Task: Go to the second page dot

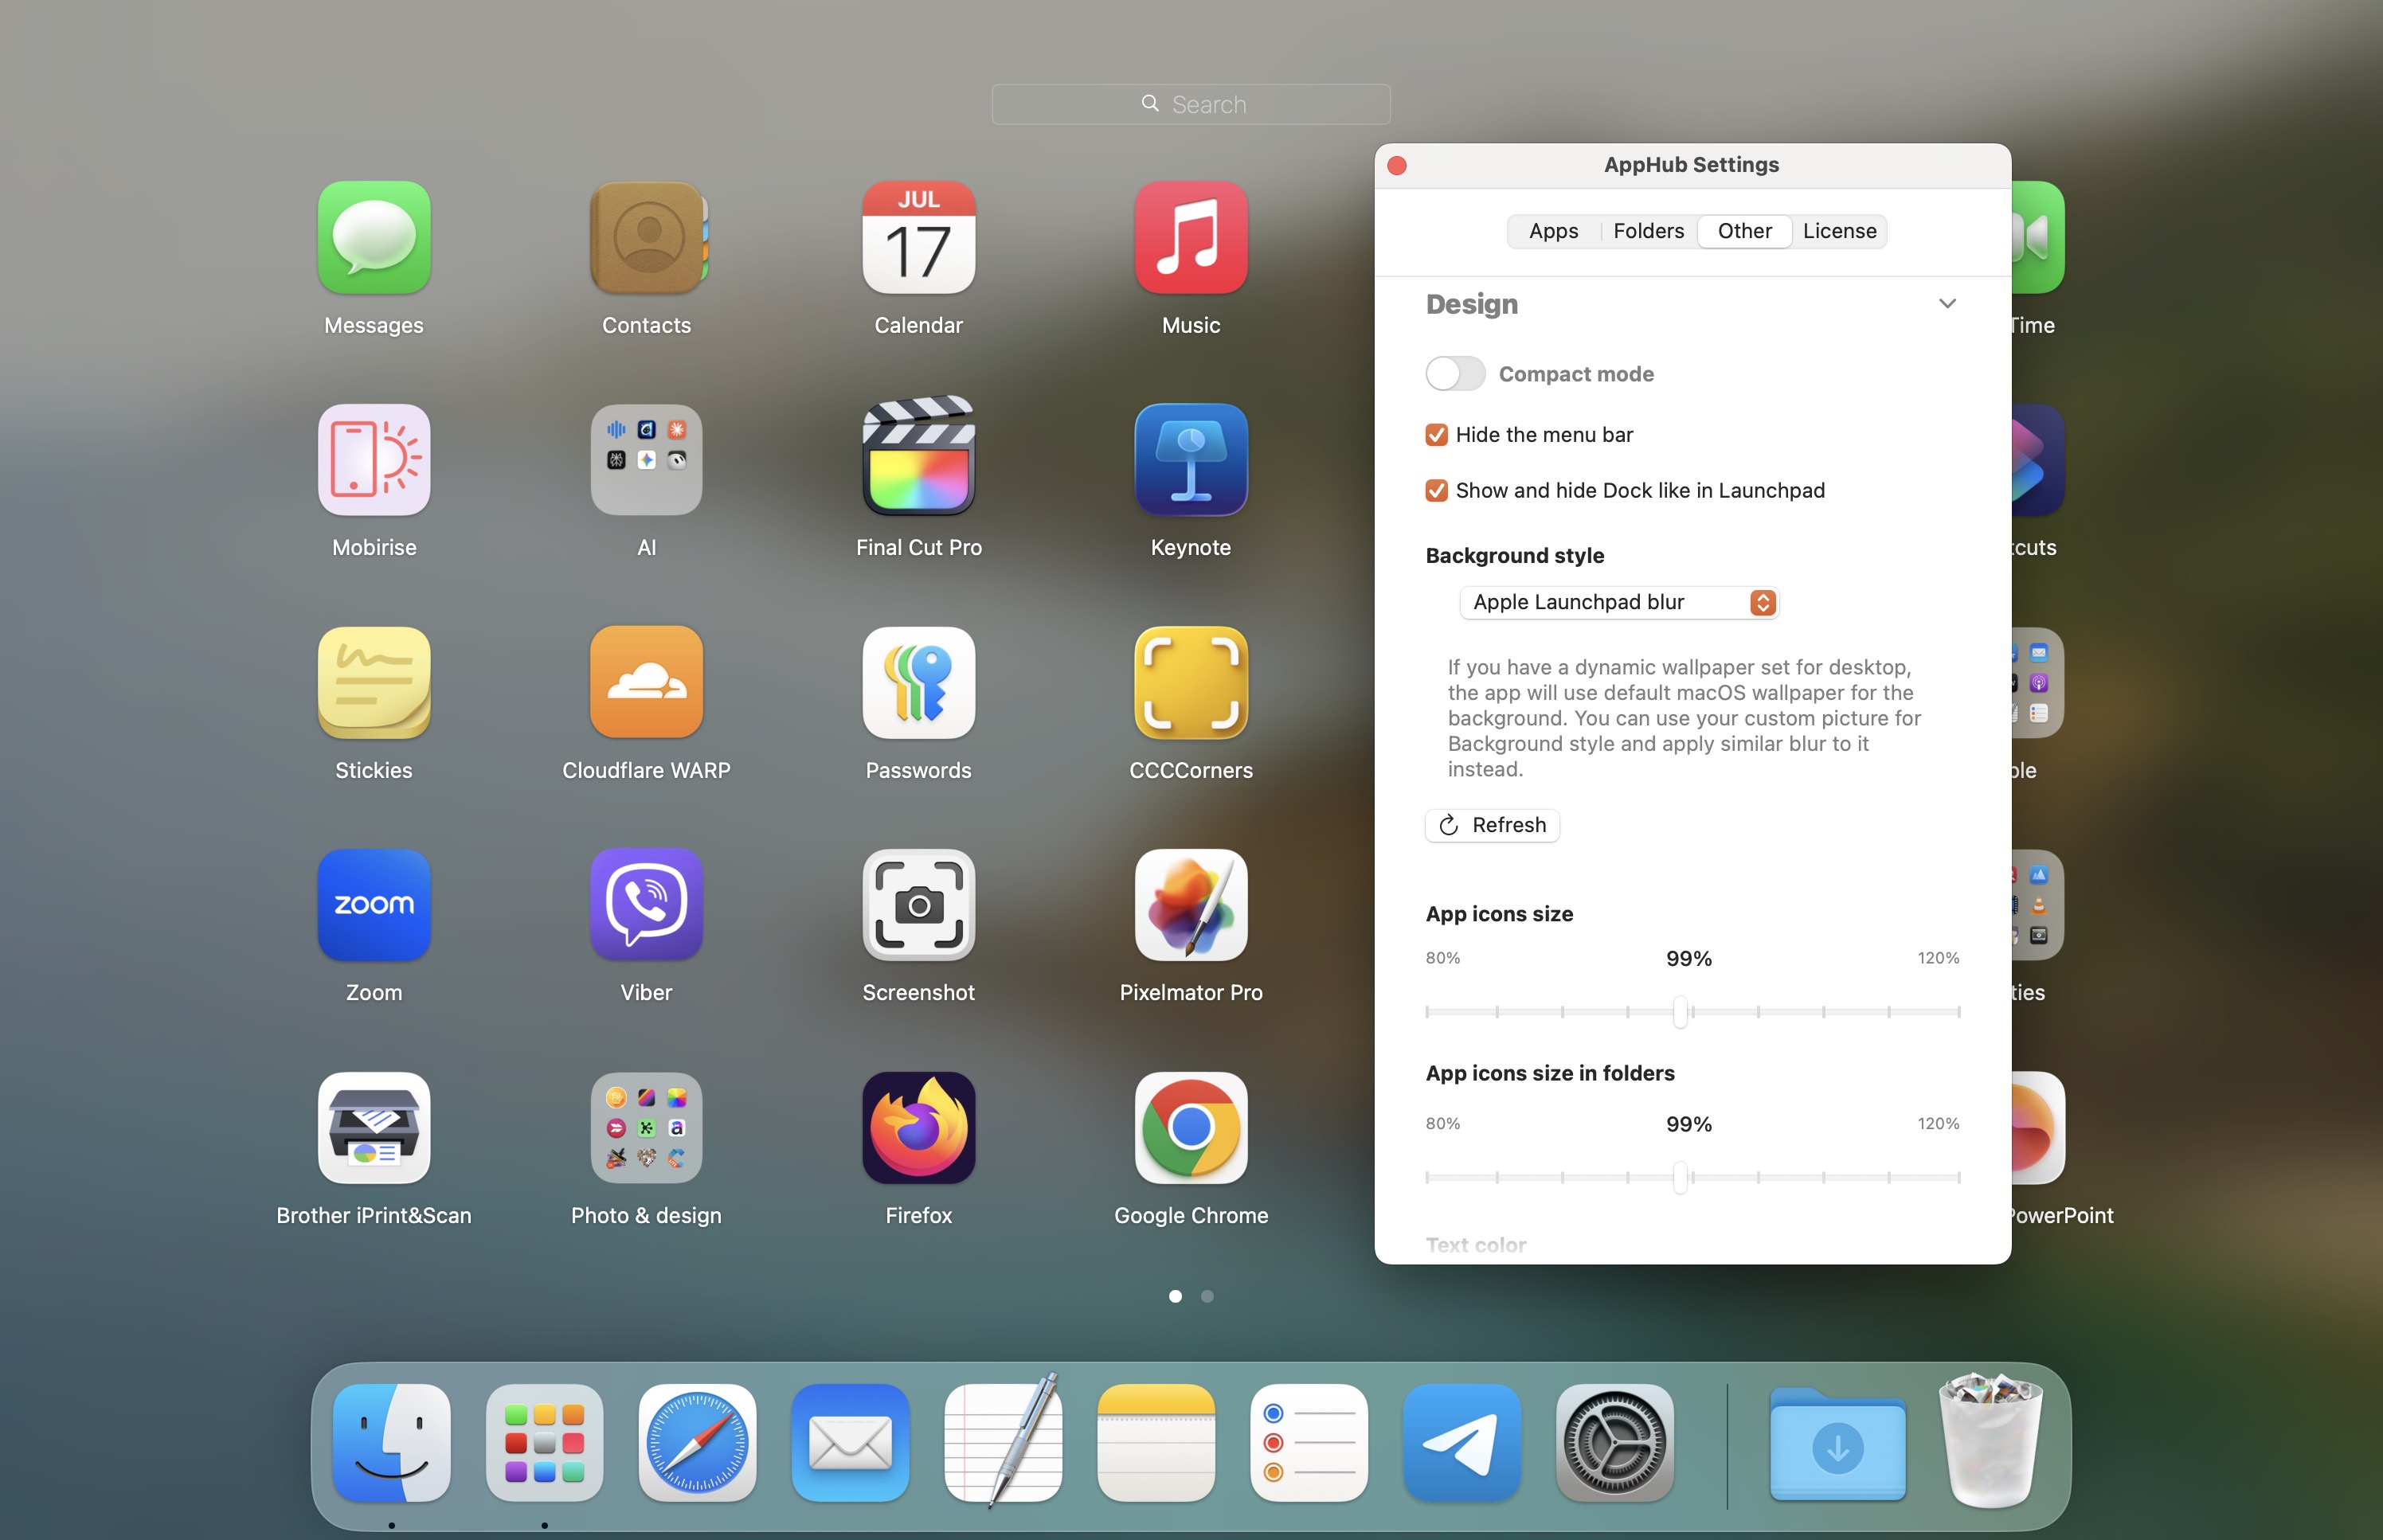Action: pos(1207,1296)
